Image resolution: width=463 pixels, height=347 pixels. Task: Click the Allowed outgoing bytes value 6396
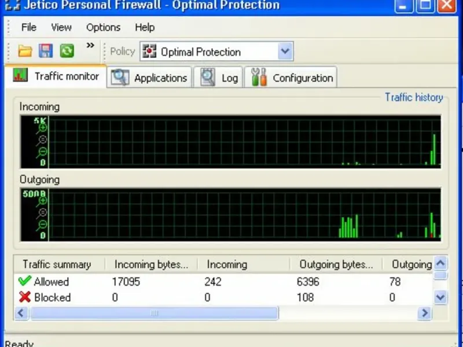pos(308,282)
